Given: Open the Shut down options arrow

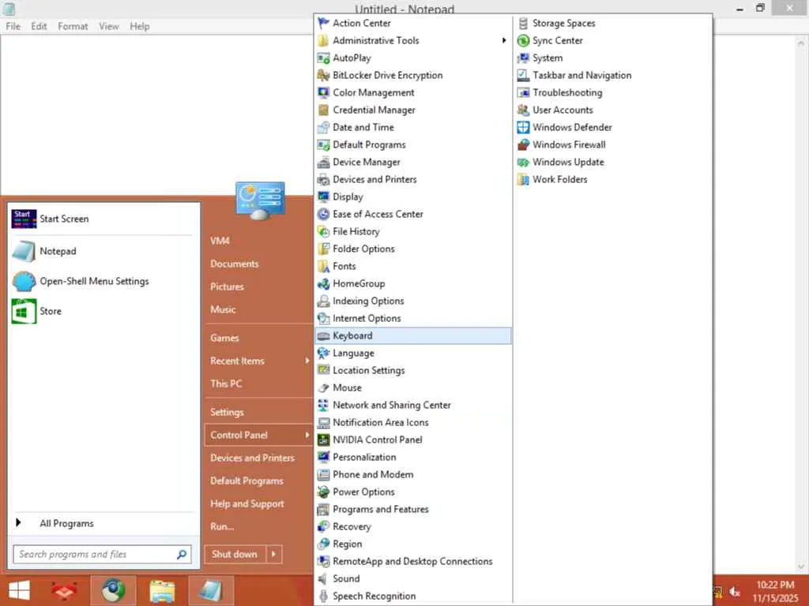Looking at the screenshot, I should pyautogui.click(x=274, y=554).
